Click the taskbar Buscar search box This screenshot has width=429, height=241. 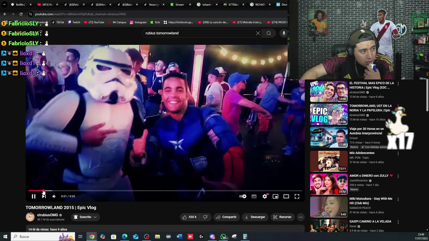coord(43,237)
